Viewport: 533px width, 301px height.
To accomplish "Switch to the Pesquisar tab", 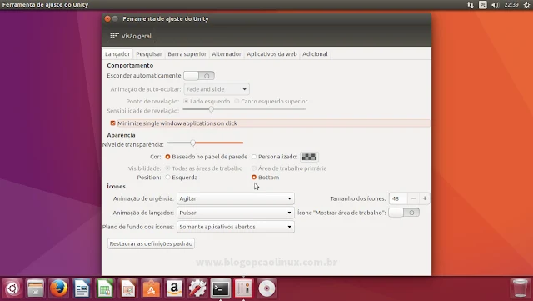I will coord(149,54).
